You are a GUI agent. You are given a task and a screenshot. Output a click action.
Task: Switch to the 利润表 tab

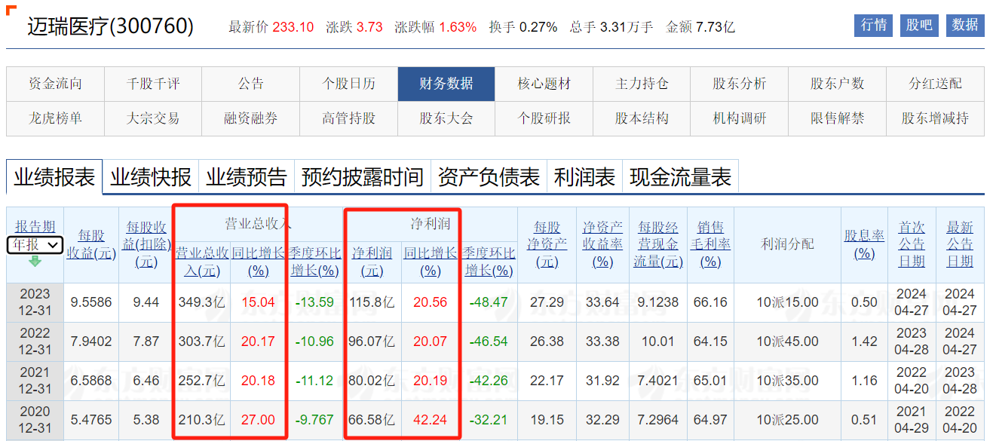point(585,177)
